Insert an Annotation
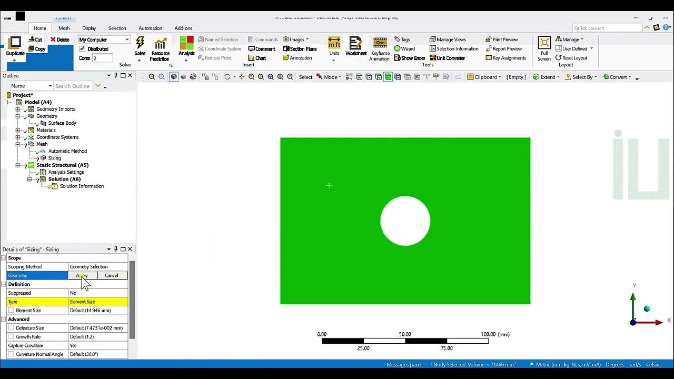The height and width of the screenshot is (379, 674). click(x=297, y=58)
